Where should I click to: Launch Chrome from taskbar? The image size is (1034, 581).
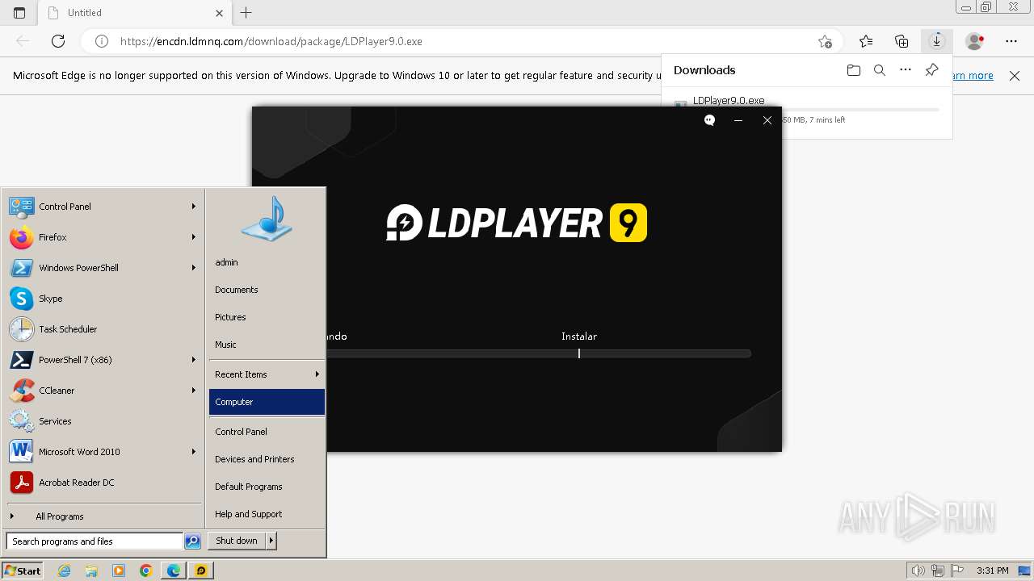coord(146,571)
